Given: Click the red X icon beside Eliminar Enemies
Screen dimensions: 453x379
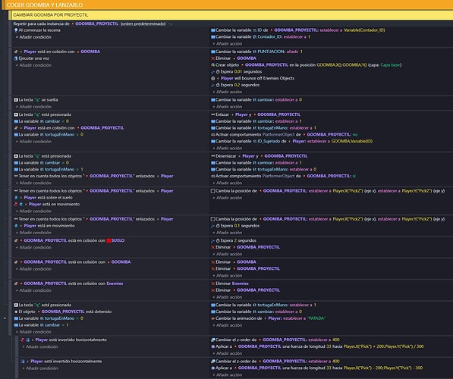Looking at the screenshot, I should pyautogui.click(x=213, y=283).
